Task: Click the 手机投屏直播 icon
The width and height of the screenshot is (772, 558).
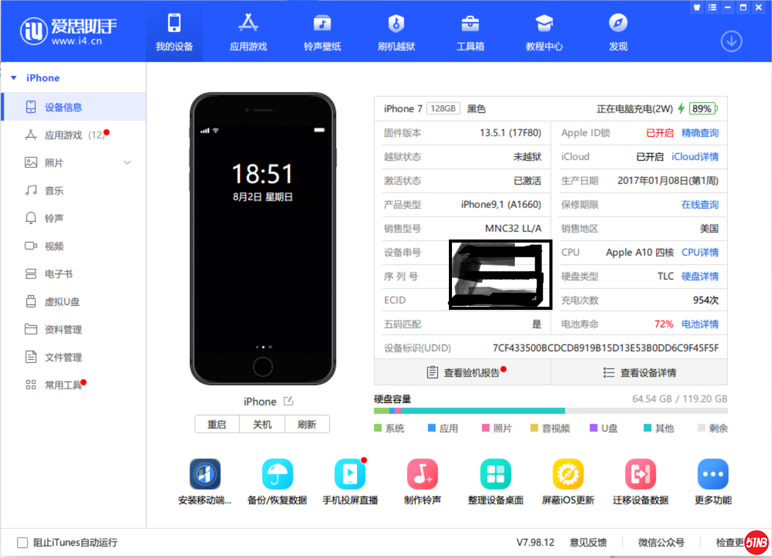Action: (x=350, y=474)
